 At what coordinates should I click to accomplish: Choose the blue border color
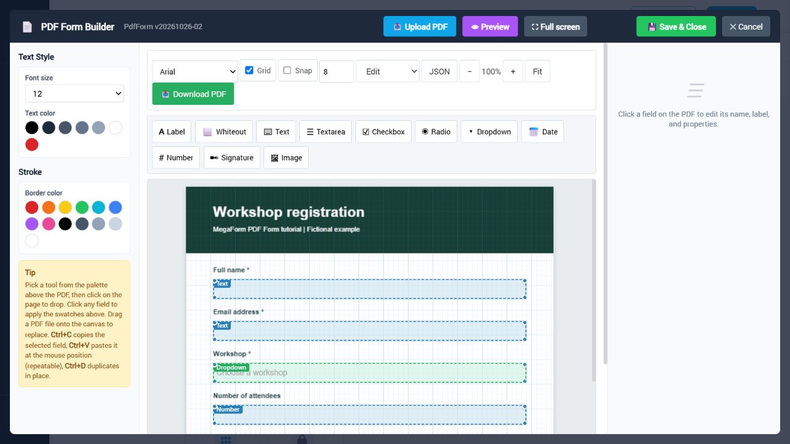pyautogui.click(x=115, y=207)
